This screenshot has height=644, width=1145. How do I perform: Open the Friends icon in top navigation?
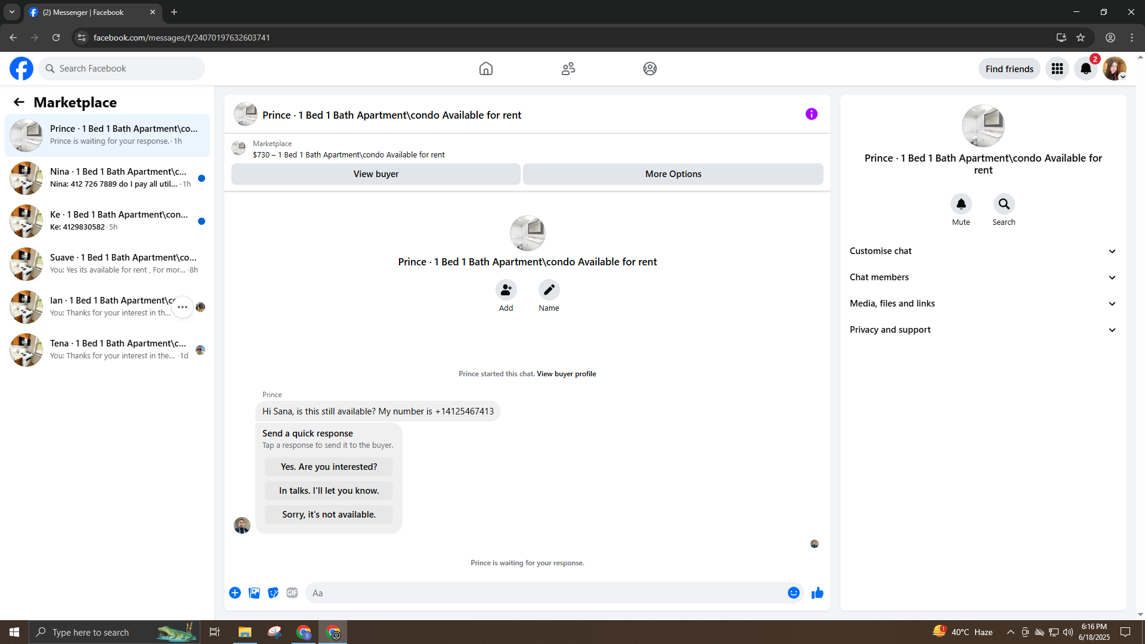point(568,69)
